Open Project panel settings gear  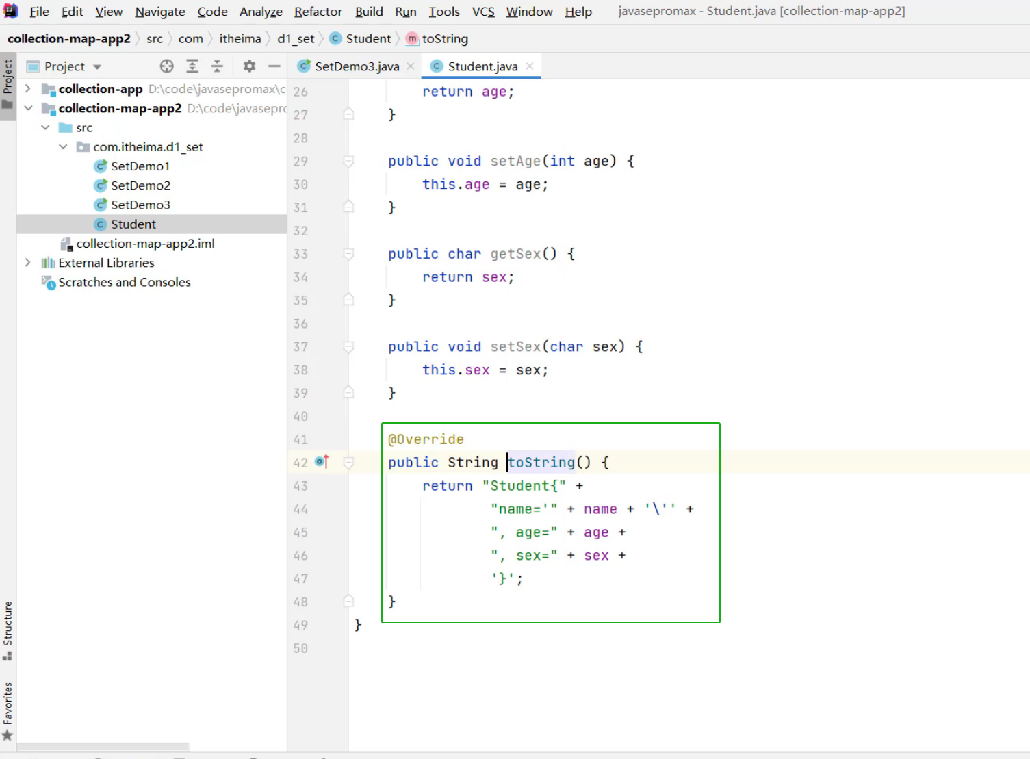[249, 66]
